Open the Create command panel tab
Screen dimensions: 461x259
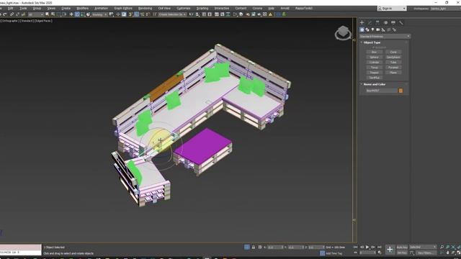click(x=362, y=22)
